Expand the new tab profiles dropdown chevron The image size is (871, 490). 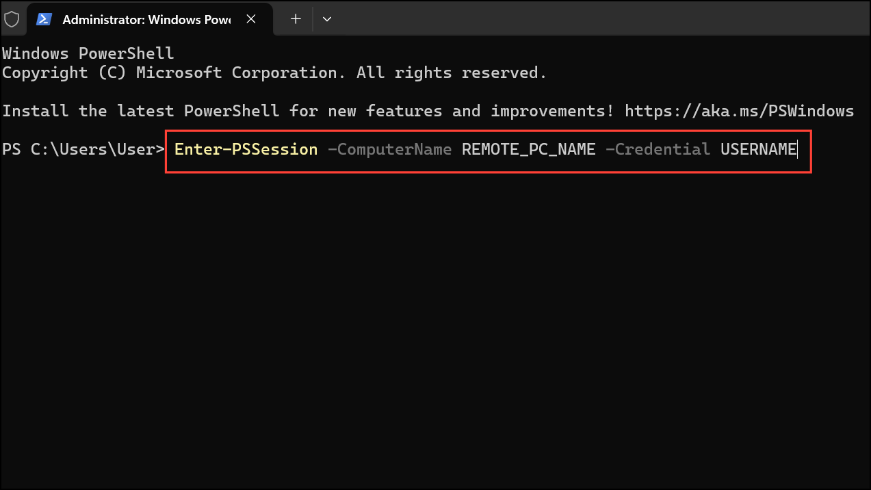(x=327, y=19)
